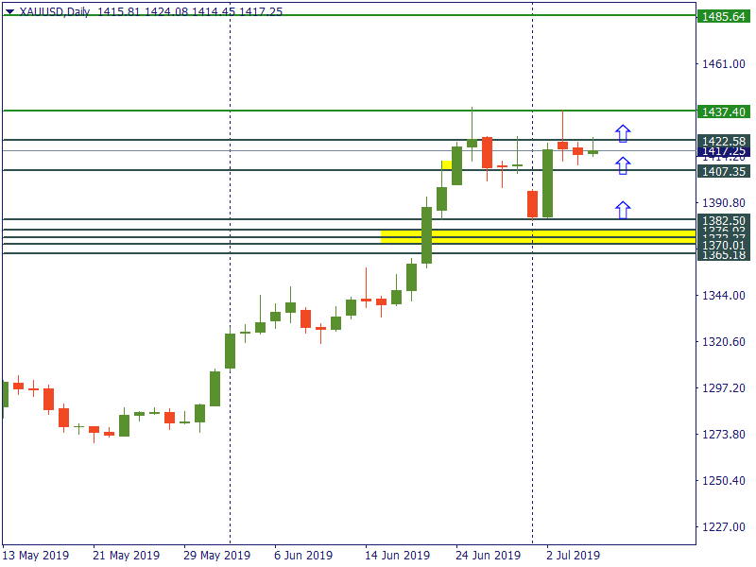Click the 13 May 2019 date label
Viewport: 756px width, 567px height.
(36, 556)
